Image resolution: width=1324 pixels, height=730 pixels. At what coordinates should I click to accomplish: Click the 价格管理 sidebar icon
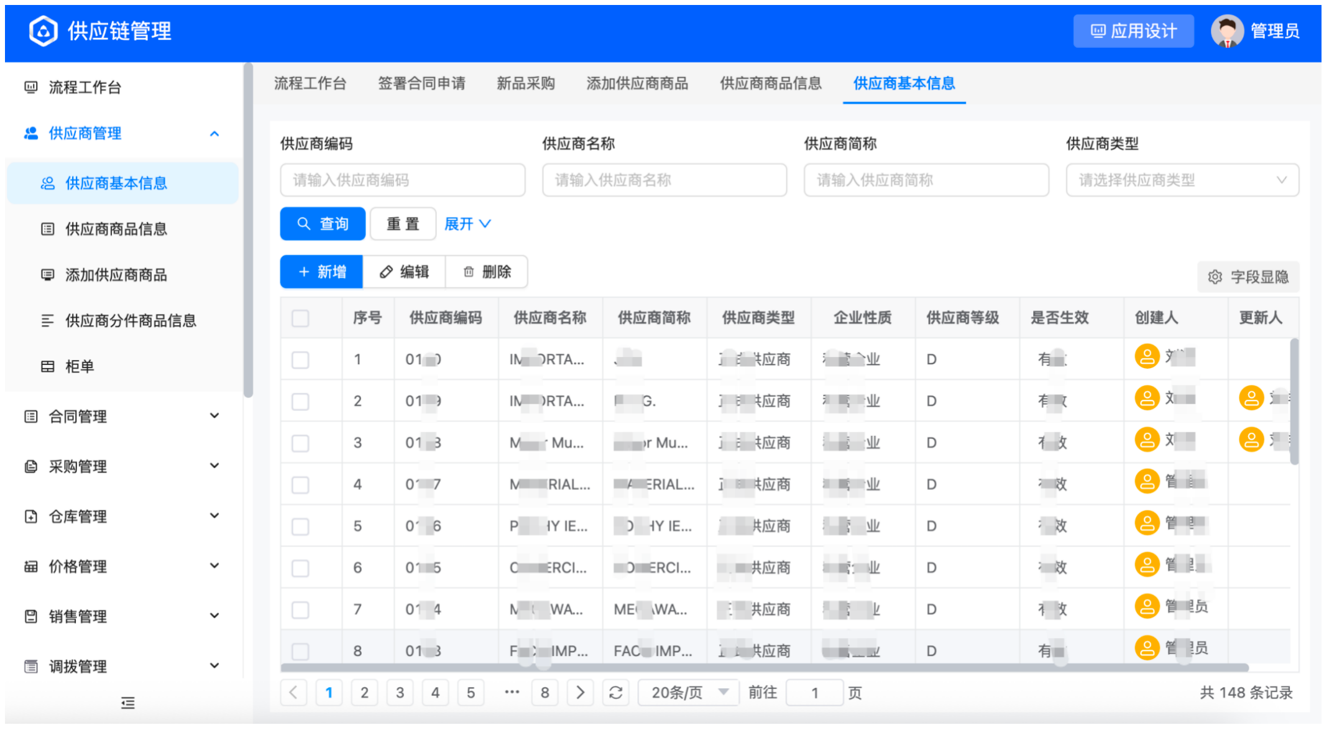pos(31,566)
